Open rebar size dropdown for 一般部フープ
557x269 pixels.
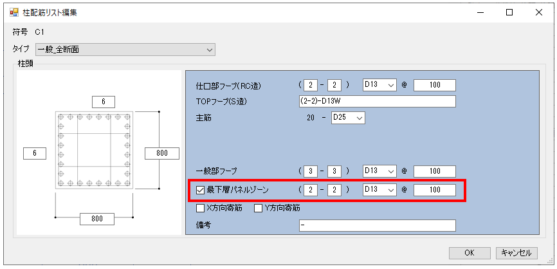pos(379,171)
